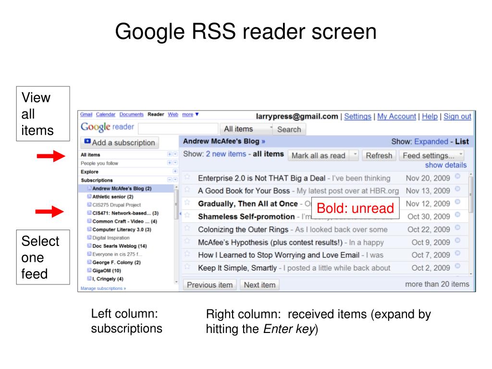The image size is (492, 369).
Task: Click the original-link icon for Oct 22, 2009 item
Action: click(x=457, y=227)
